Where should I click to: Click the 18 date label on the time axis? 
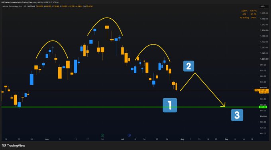(252, 139)
